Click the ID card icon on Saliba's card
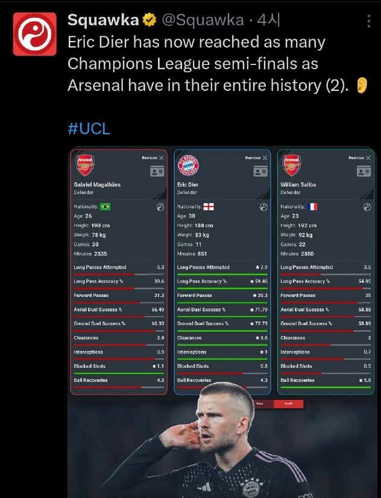 [x=364, y=172]
